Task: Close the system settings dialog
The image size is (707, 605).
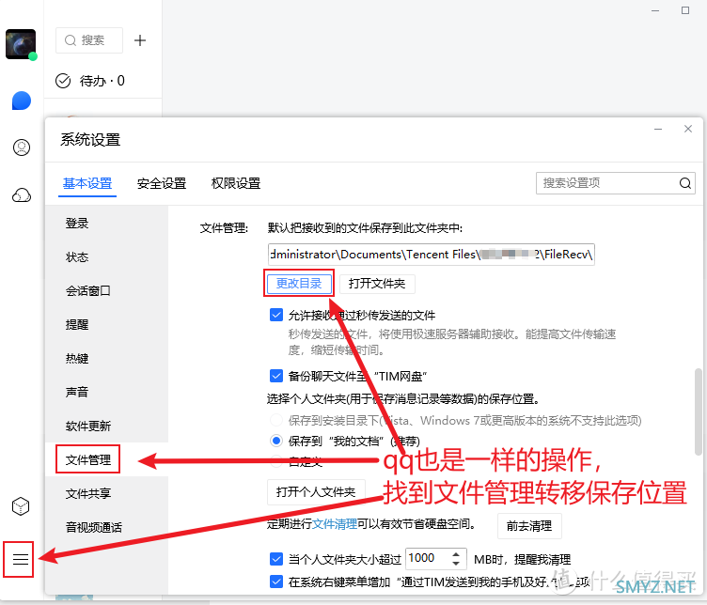Action: [687, 130]
